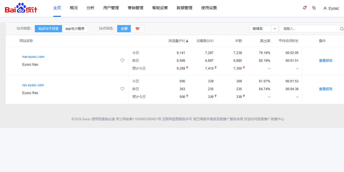344x172 pixels.
Task: Show all sites with 全部 filter
Action: coord(124,29)
